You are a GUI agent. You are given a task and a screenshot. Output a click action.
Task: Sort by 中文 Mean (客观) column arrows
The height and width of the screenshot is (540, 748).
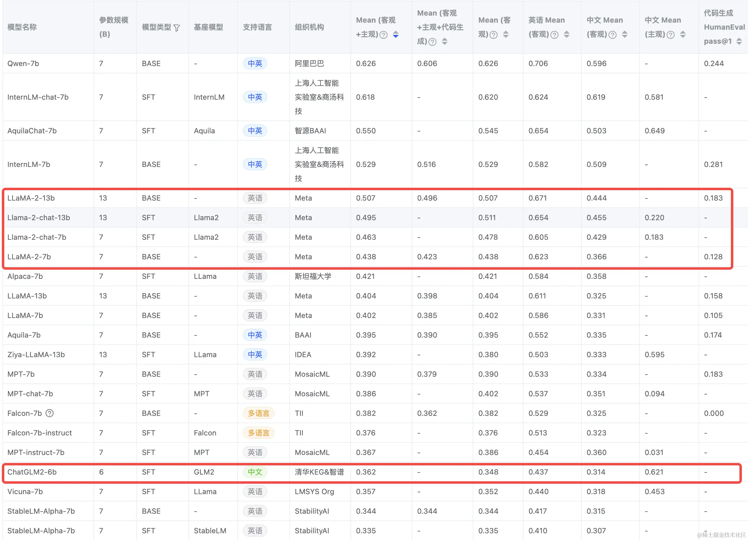click(624, 34)
